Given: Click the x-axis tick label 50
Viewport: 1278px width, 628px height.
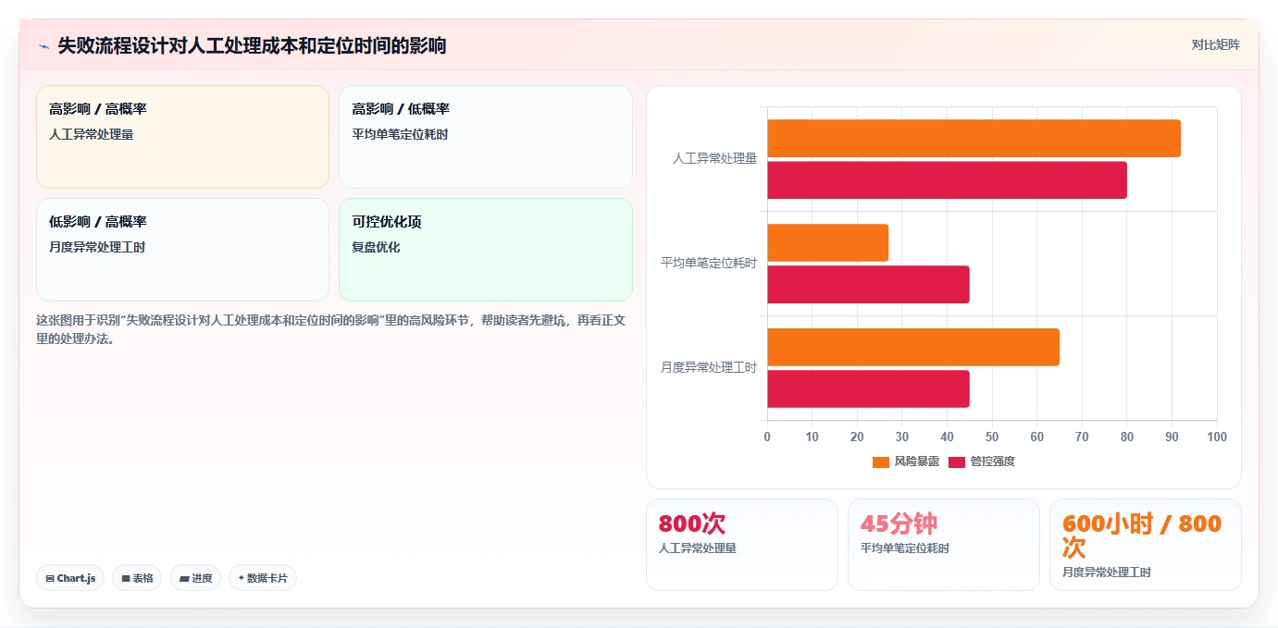Looking at the screenshot, I should [x=992, y=437].
